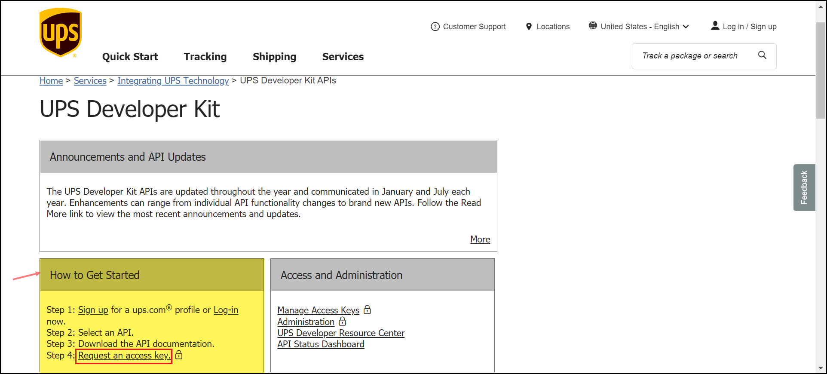Open UPS Developer Resource Center link
This screenshot has height=374, width=827.
pos(341,333)
